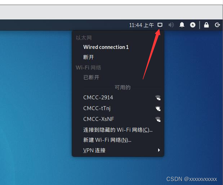Choose 新建 Wi-Fi 网络(N) option
The width and height of the screenshot is (223, 185).
pyautogui.click(x=118, y=140)
